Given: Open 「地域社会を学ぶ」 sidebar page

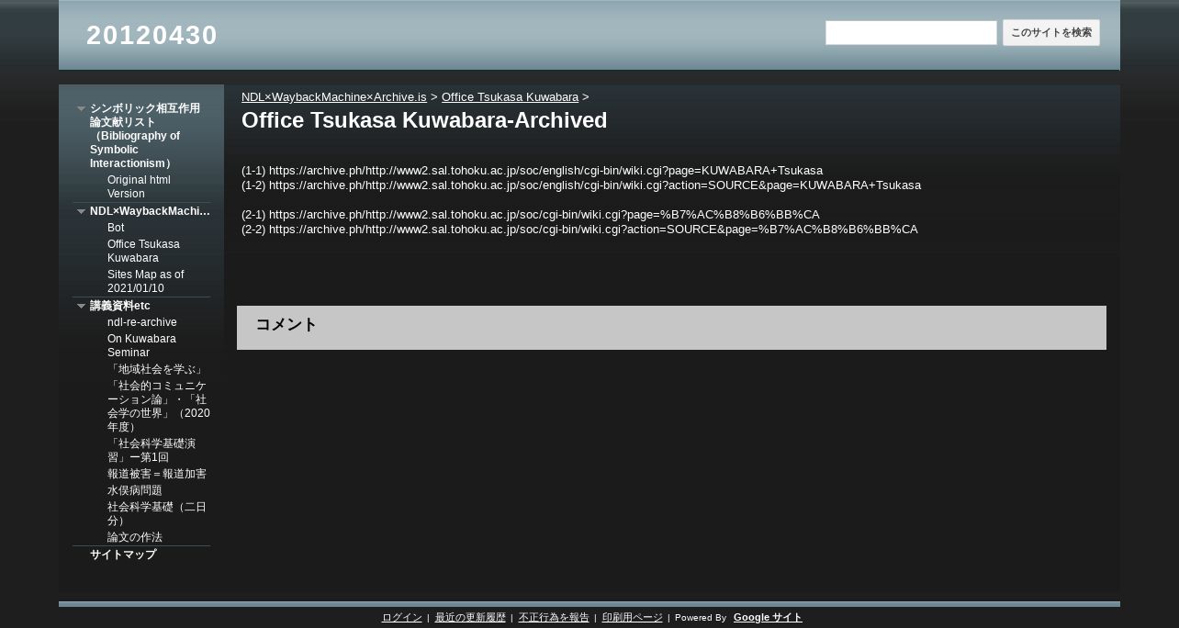Looking at the screenshot, I should (156, 369).
